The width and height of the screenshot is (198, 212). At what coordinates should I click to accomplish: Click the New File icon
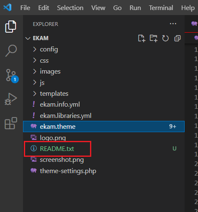[141, 38]
